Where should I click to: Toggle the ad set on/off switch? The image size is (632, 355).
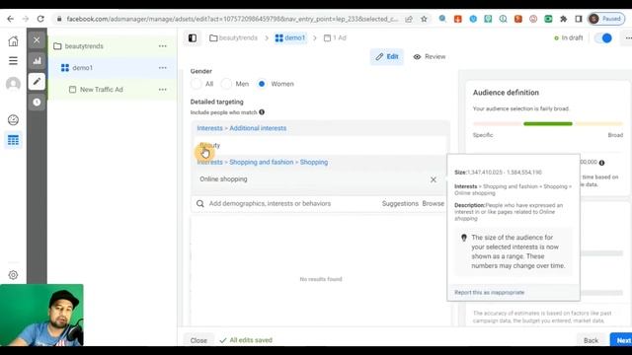point(603,38)
